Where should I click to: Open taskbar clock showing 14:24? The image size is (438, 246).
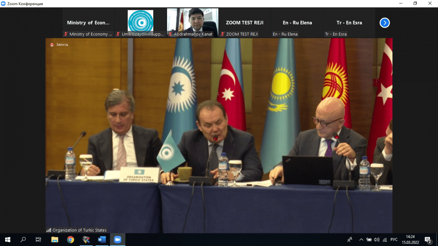point(410,240)
